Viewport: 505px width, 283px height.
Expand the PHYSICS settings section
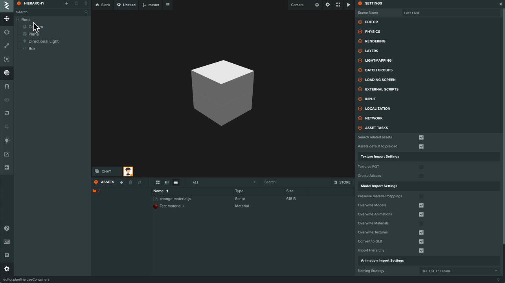pos(429,31)
